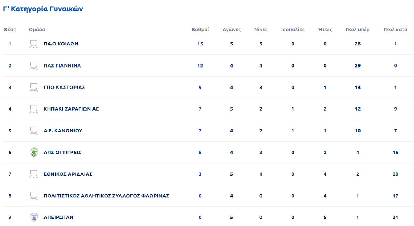Select the ΑΠΕΙΡΩΤΑΝ team name
The image size is (414, 226).
point(59,217)
